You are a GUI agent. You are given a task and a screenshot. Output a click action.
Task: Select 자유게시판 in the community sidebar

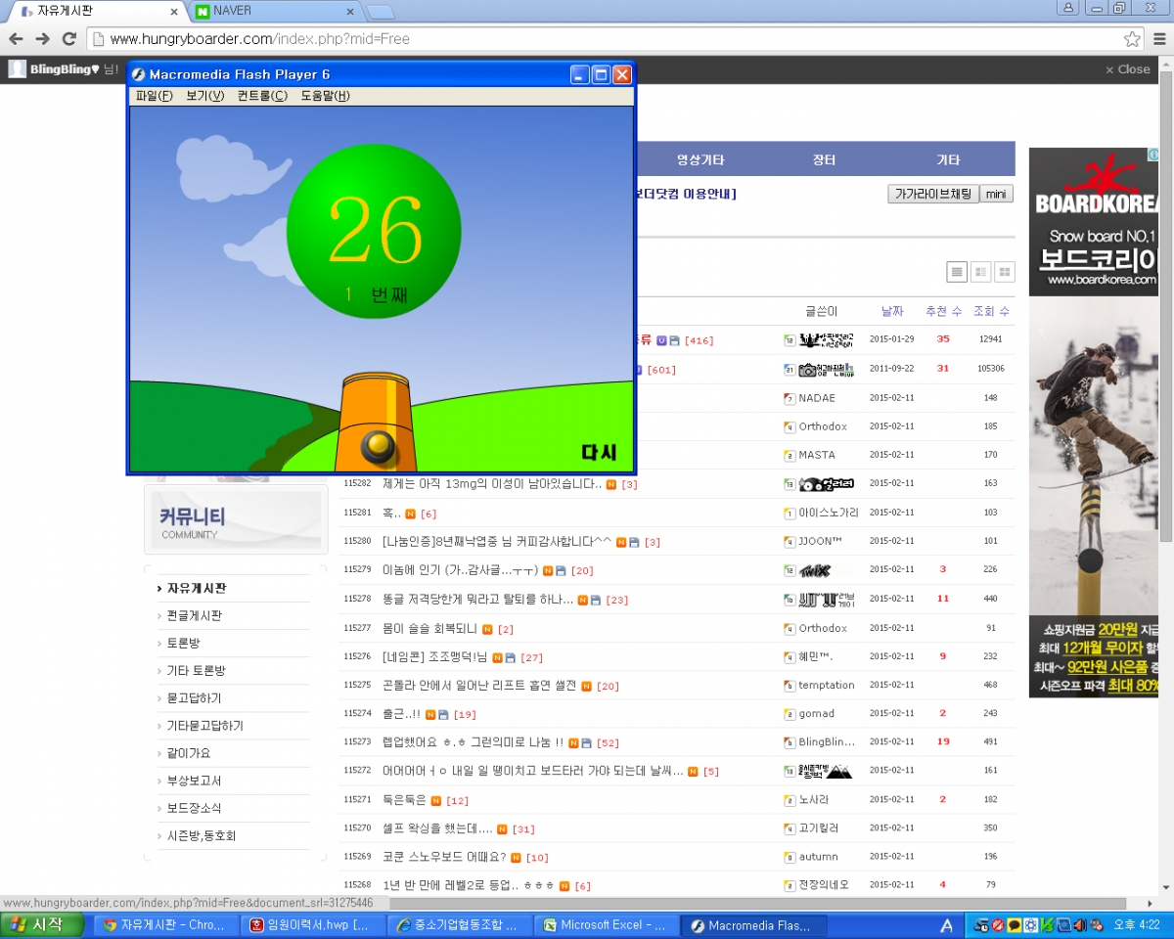tap(197, 589)
